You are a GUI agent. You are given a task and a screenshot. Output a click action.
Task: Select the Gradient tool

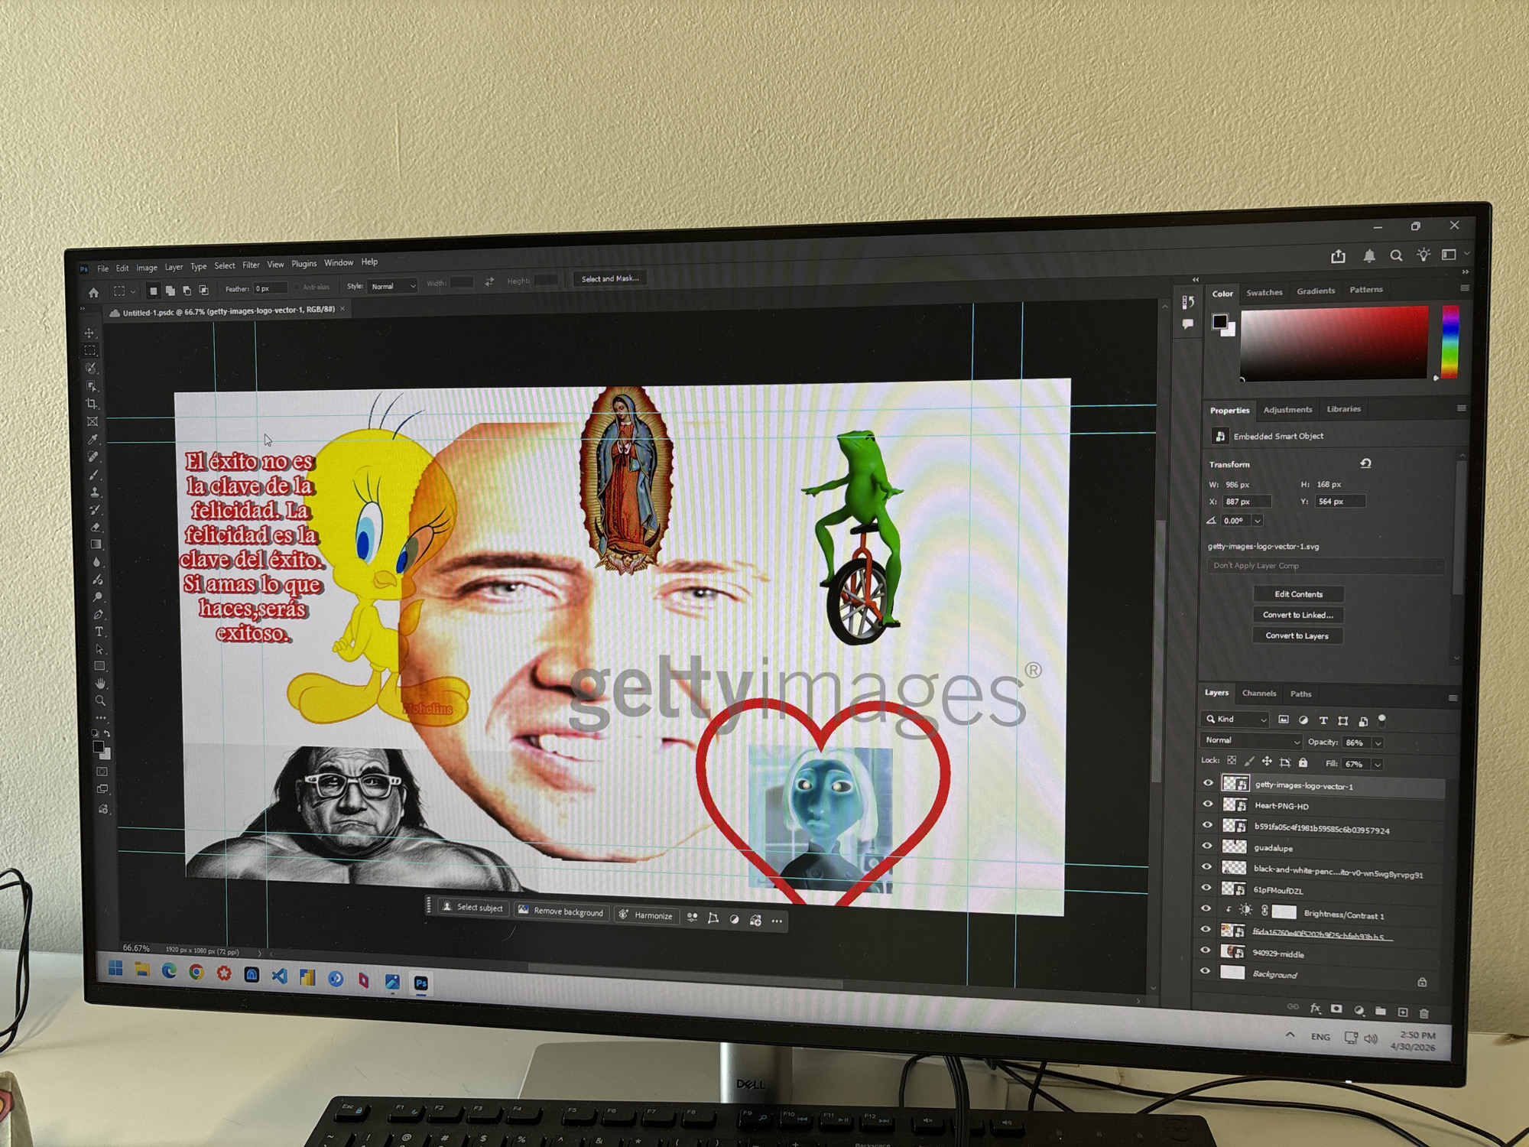[x=96, y=545]
